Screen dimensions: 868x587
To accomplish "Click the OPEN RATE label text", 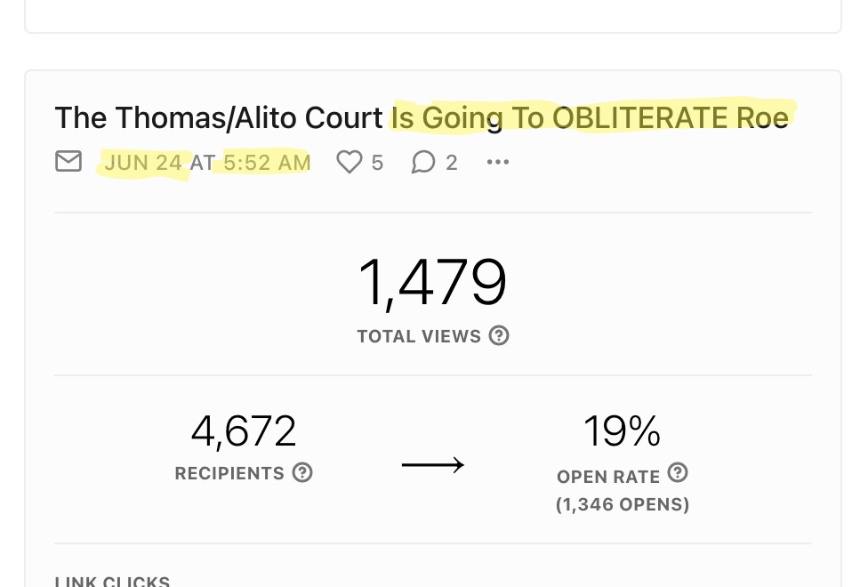I will 608,477.
